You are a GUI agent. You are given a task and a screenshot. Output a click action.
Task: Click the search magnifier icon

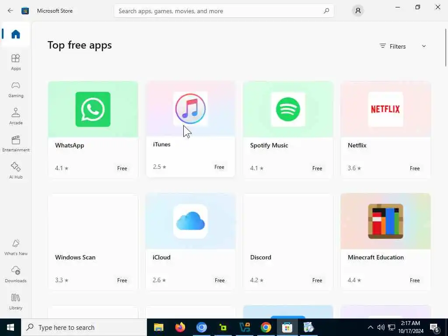(326, 11)
